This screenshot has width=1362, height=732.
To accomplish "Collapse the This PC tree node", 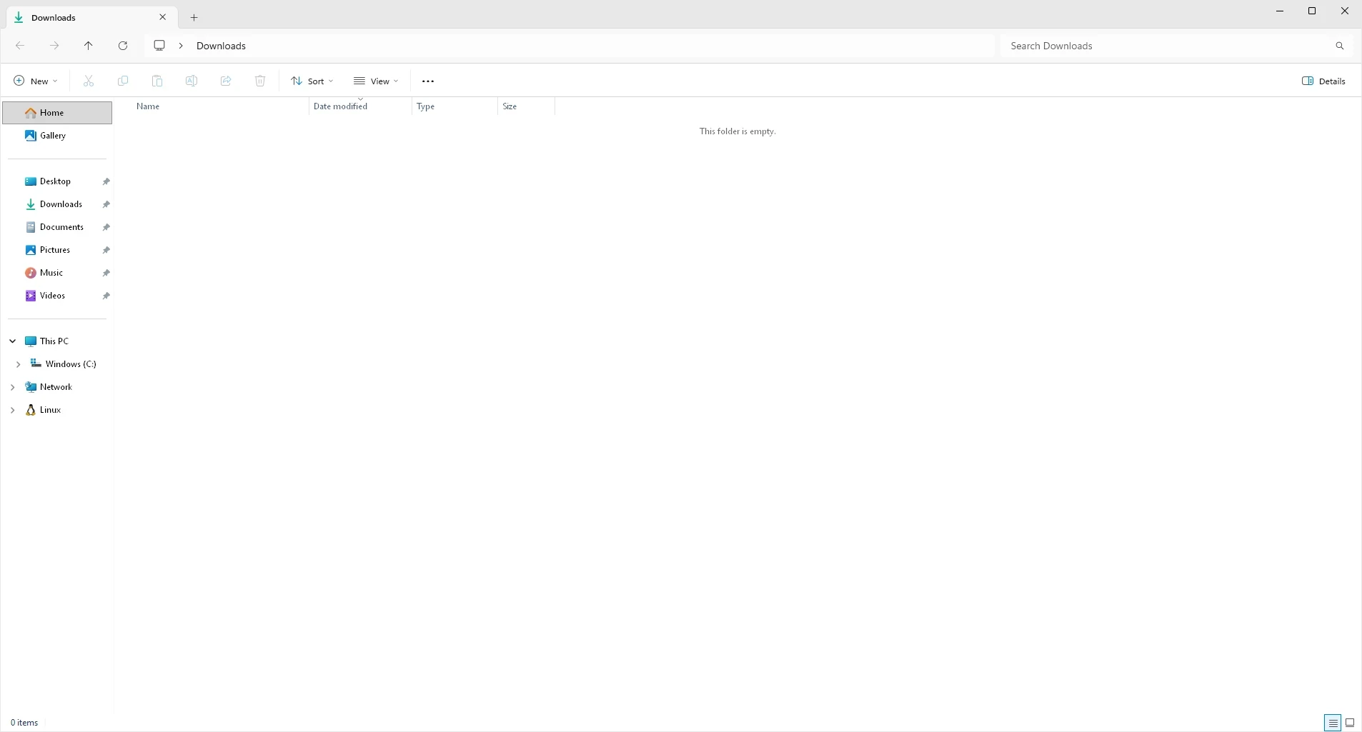I will (x=12, y=341).
